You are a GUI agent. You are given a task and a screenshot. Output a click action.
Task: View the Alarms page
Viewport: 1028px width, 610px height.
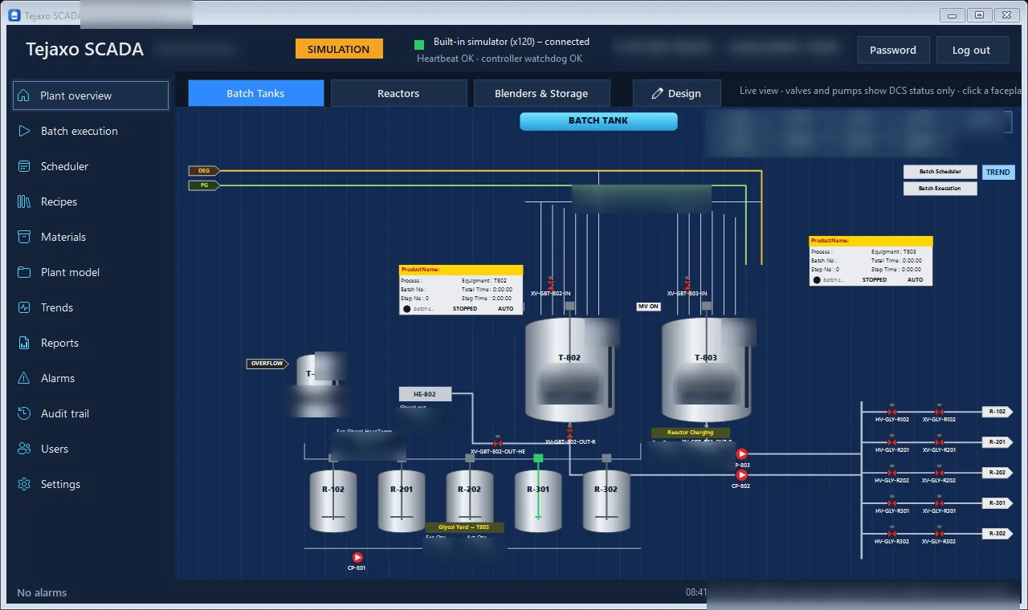pos(91,378)
